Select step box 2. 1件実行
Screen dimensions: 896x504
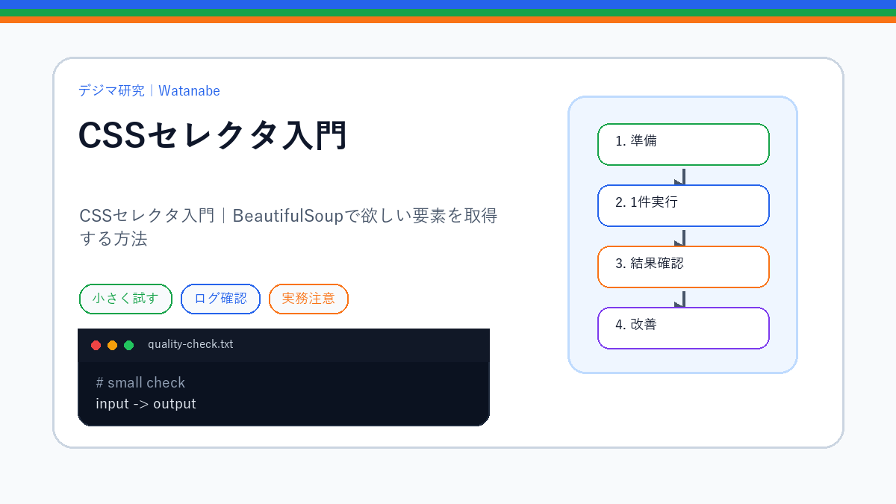pyautogui.click(x=683, y=205)
